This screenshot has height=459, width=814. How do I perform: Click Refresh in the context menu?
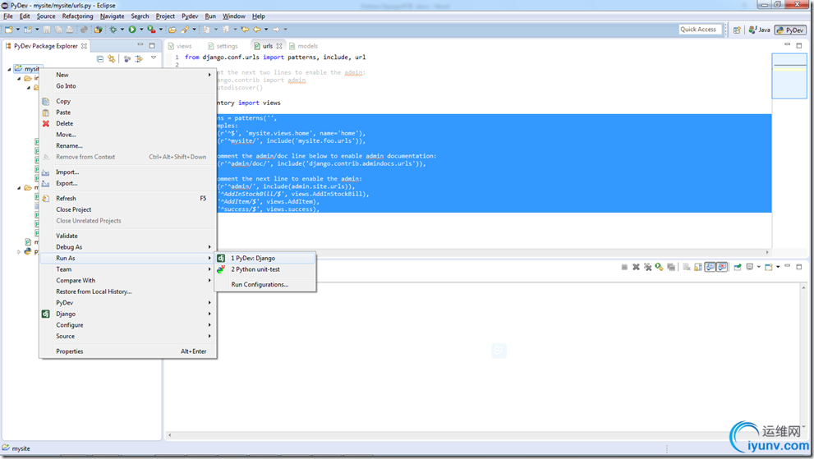click(x=127, y=199)
